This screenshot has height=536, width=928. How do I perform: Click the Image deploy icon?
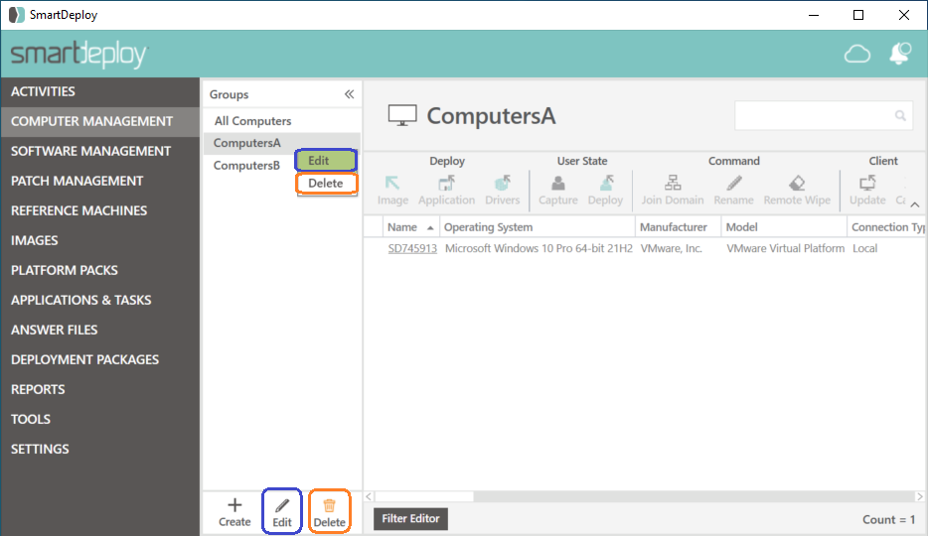point(392,184)
